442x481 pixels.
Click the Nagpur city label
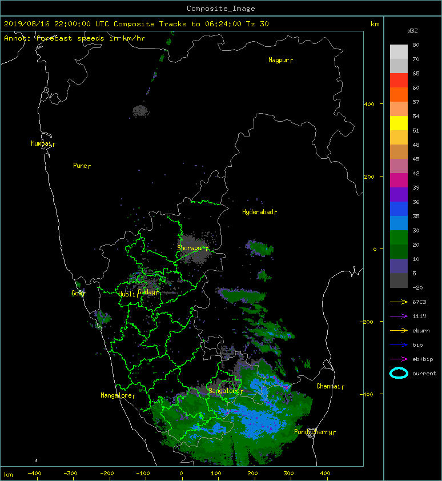tap(279, 60)
